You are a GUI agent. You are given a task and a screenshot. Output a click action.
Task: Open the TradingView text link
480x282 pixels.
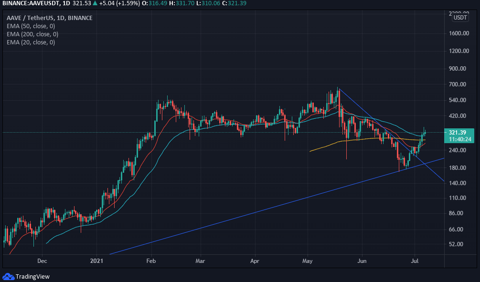(32, 276)
